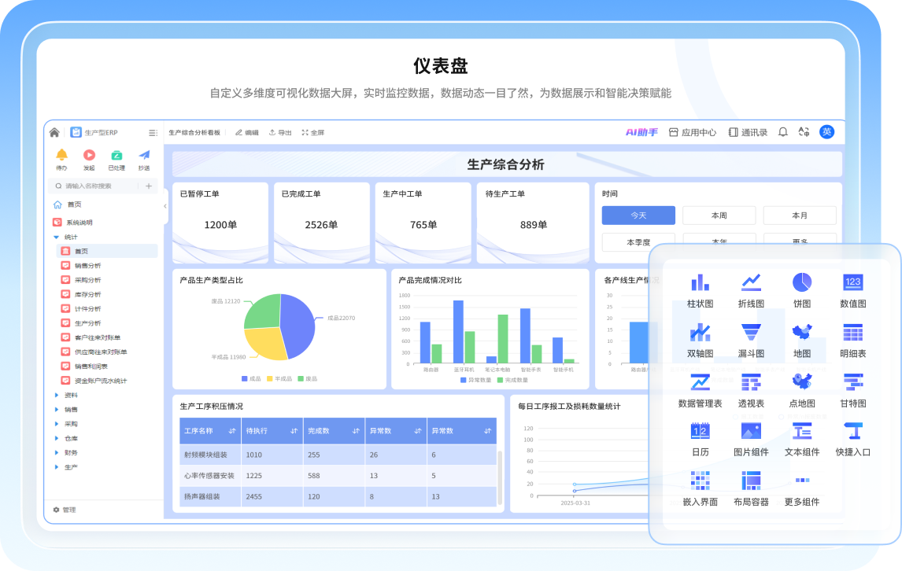The width and height of the screenshot is (902, 571).
Task: Open 更多 time range options
Action: (x=799, y=241)
